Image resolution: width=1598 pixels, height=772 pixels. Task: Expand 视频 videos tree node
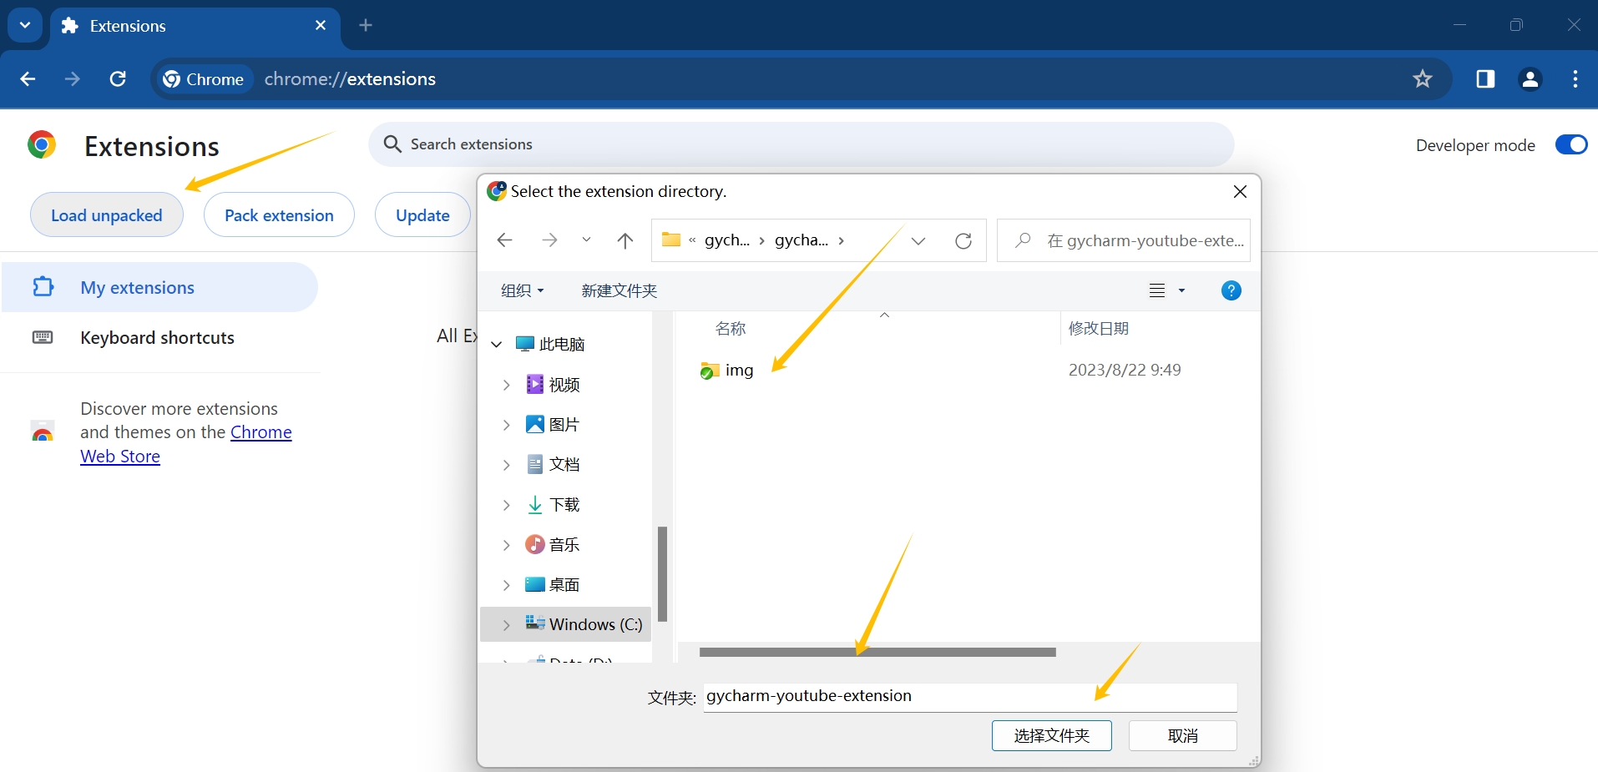click(x=506, y=385)
